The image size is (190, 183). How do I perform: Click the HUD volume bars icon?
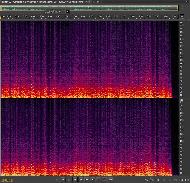pyautogui.click(x=49, y=12)
